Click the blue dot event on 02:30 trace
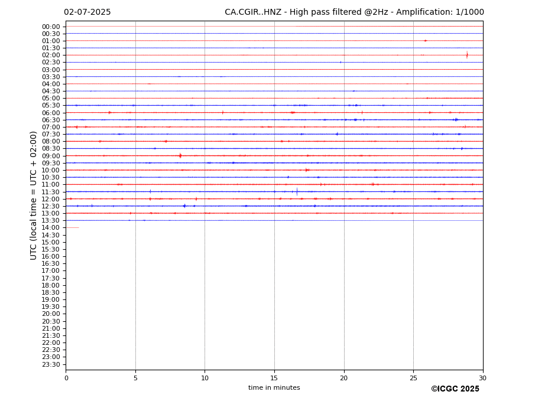The image size is (548, 411). pyautogui.click(x=341, y=62)
